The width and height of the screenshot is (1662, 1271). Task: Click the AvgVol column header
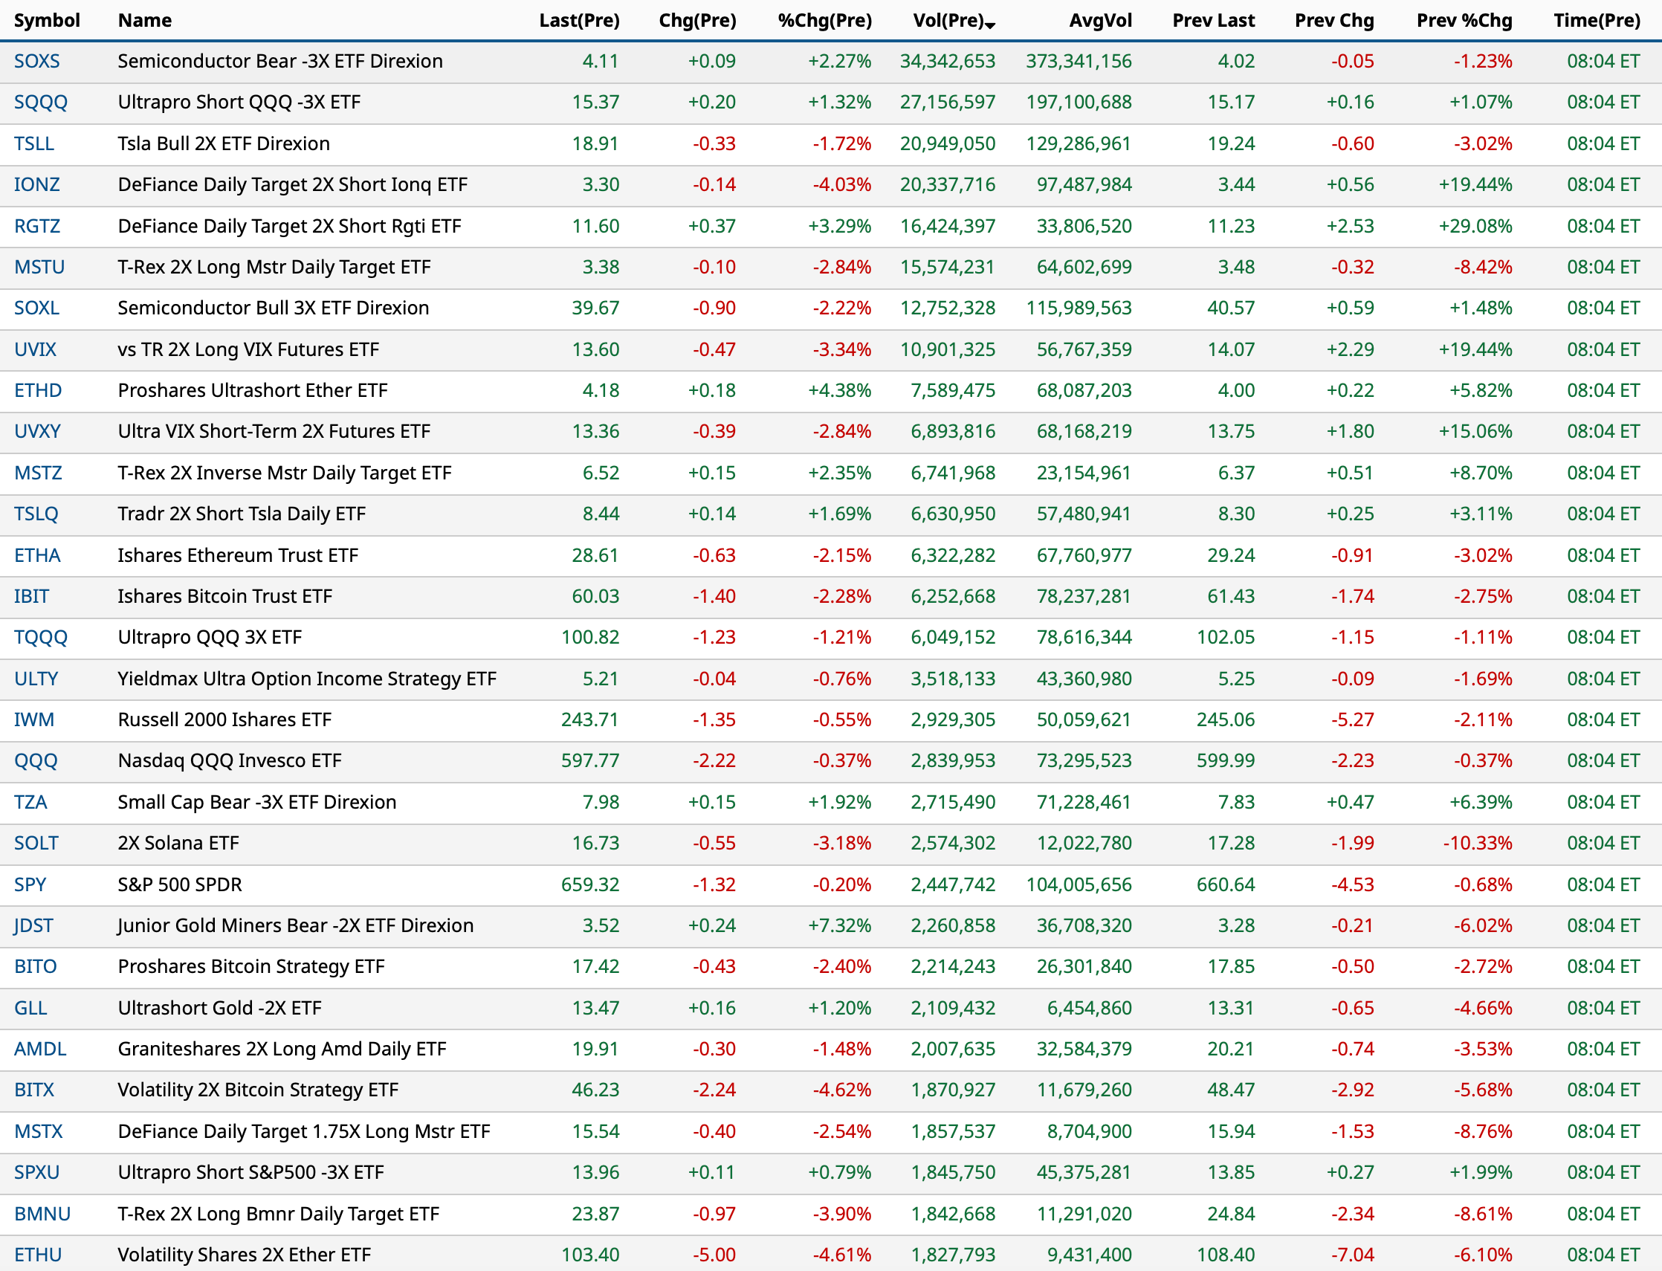[x=1100, y=20]
